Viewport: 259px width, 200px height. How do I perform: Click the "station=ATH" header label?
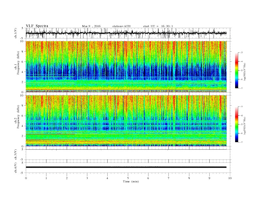click(121, 26)
